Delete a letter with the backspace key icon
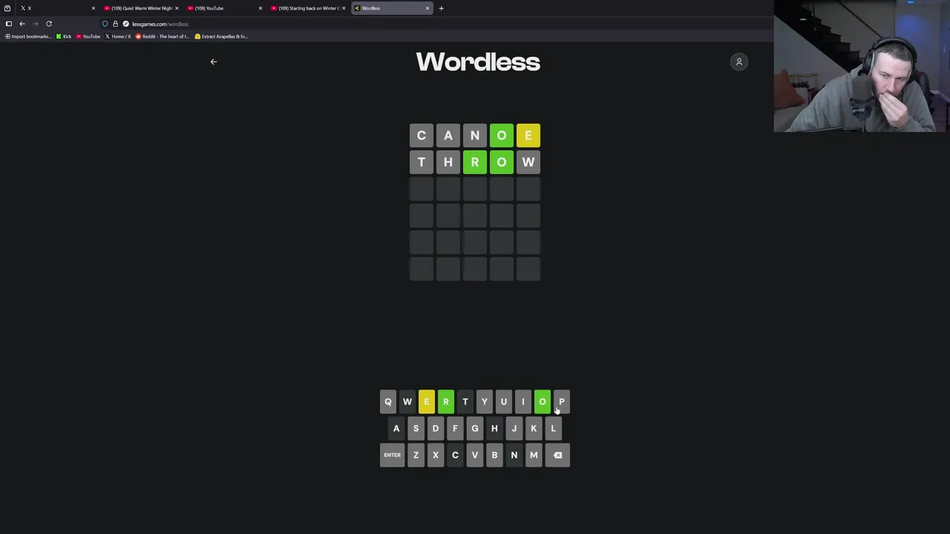 [x=558, y=455]
